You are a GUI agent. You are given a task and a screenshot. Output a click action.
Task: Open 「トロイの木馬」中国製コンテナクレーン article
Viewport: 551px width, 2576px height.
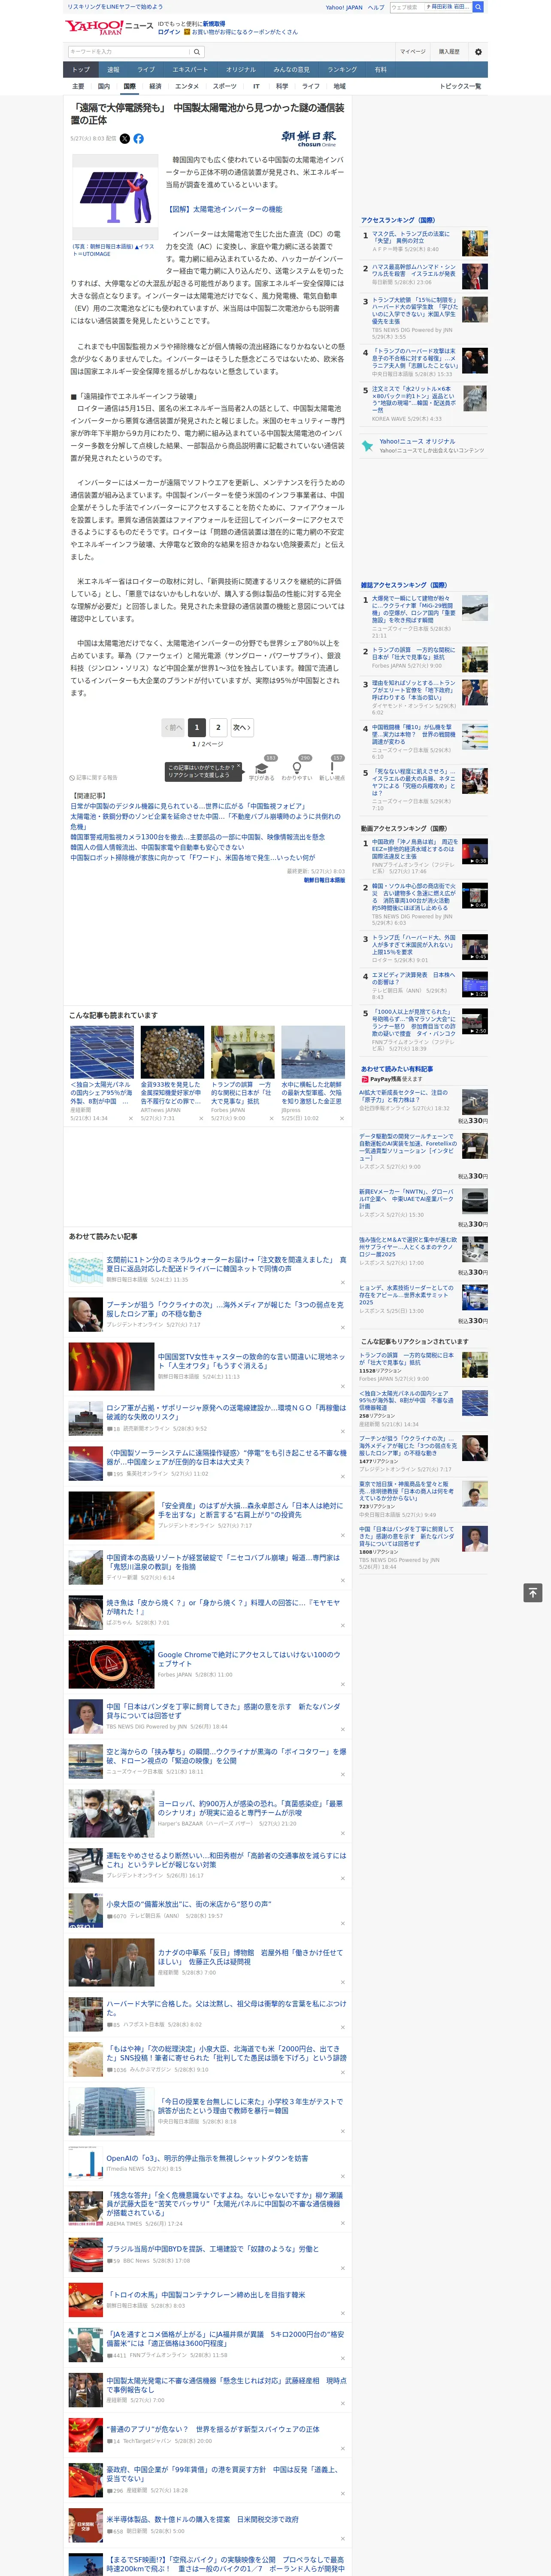[x=206, y=2294]
